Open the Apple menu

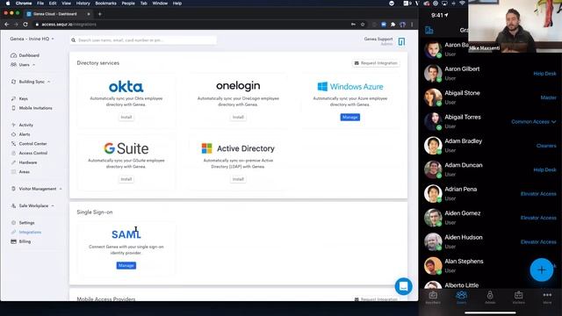8,4
